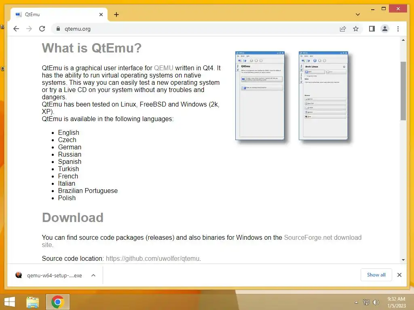Click 'German' in the language list

70,147
